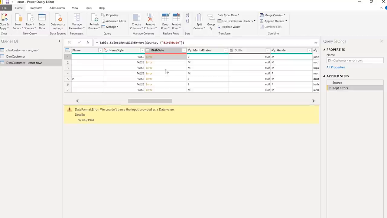Open the Advanced Editor
Screen dimensions: 387x218
(x=114, y=21)
